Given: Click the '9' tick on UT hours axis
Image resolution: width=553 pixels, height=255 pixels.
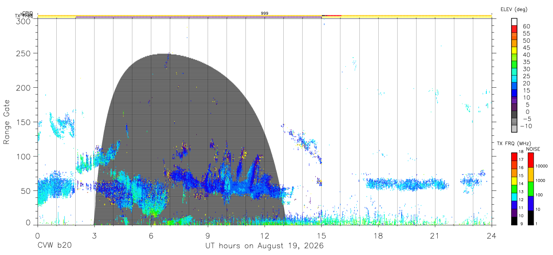Looking at the screenshot, I should (208, 236).
